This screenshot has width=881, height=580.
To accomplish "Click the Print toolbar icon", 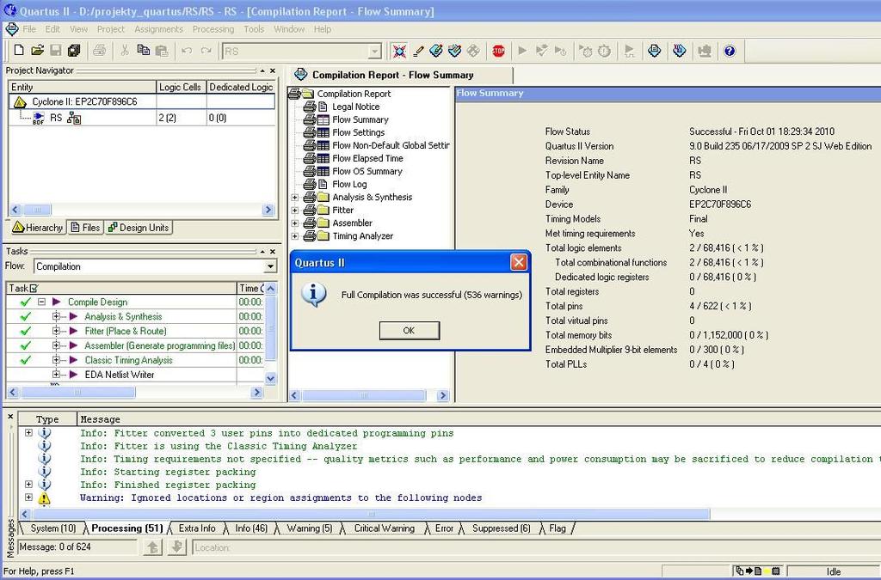I will click(100, 51).
